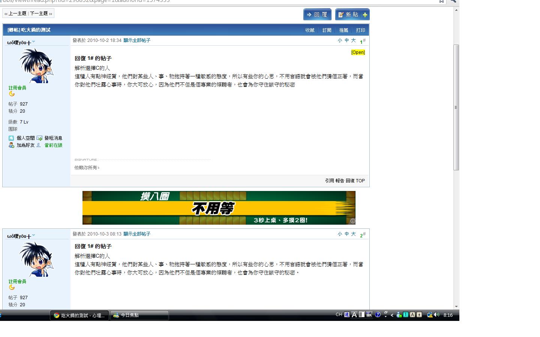Viewport: 540px width, 337px height.
Task: Click 收藏 in the thread header
Action: 310,30
